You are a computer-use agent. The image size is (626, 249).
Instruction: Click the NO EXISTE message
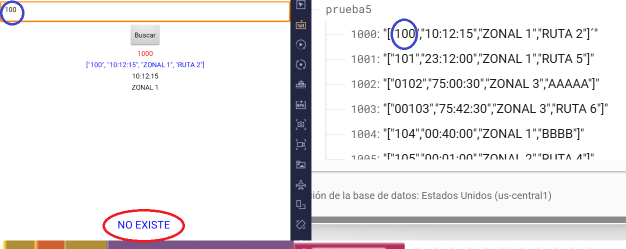(x=144, y=225)
